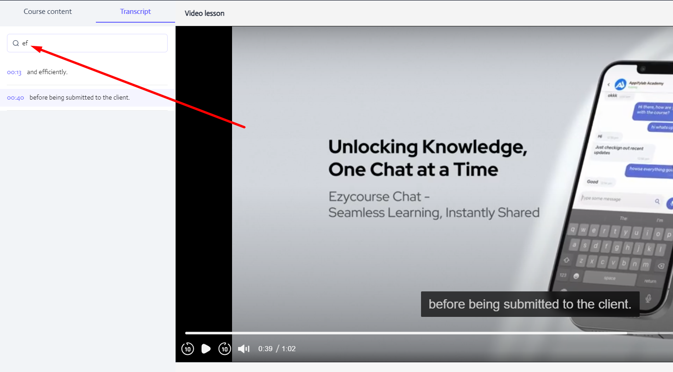Rewind the video 10 seconds
This screenshot has height=372, width=673.
(188, 348)
